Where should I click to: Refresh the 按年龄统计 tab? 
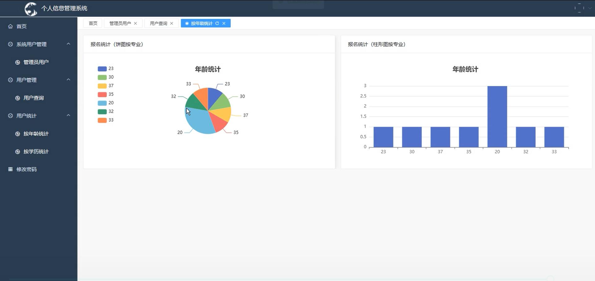tap(217, 23)
